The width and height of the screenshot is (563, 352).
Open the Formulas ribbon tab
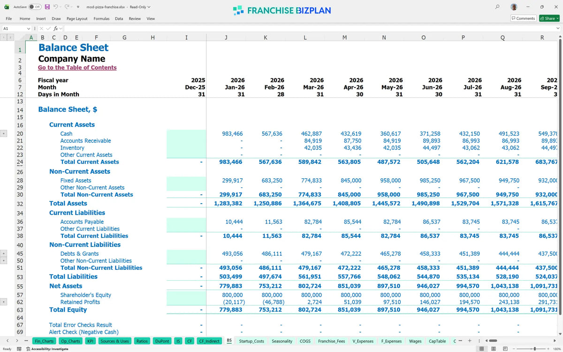click(x=101, y=18)
